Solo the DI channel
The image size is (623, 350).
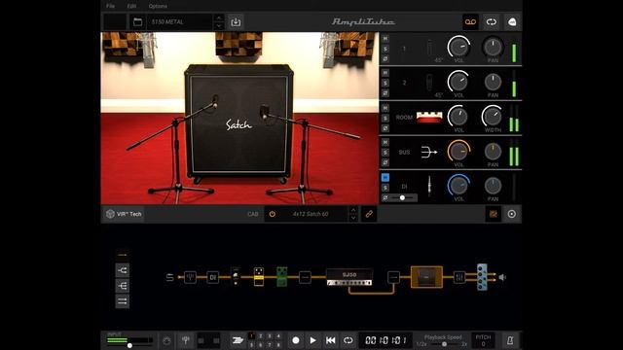385,188
